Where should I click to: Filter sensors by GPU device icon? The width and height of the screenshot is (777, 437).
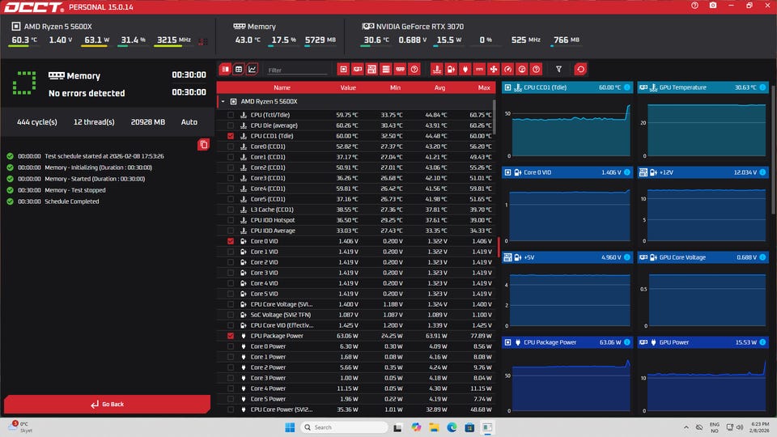coord(357,70)
